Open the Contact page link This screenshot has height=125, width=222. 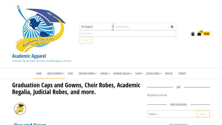[182, 74]
